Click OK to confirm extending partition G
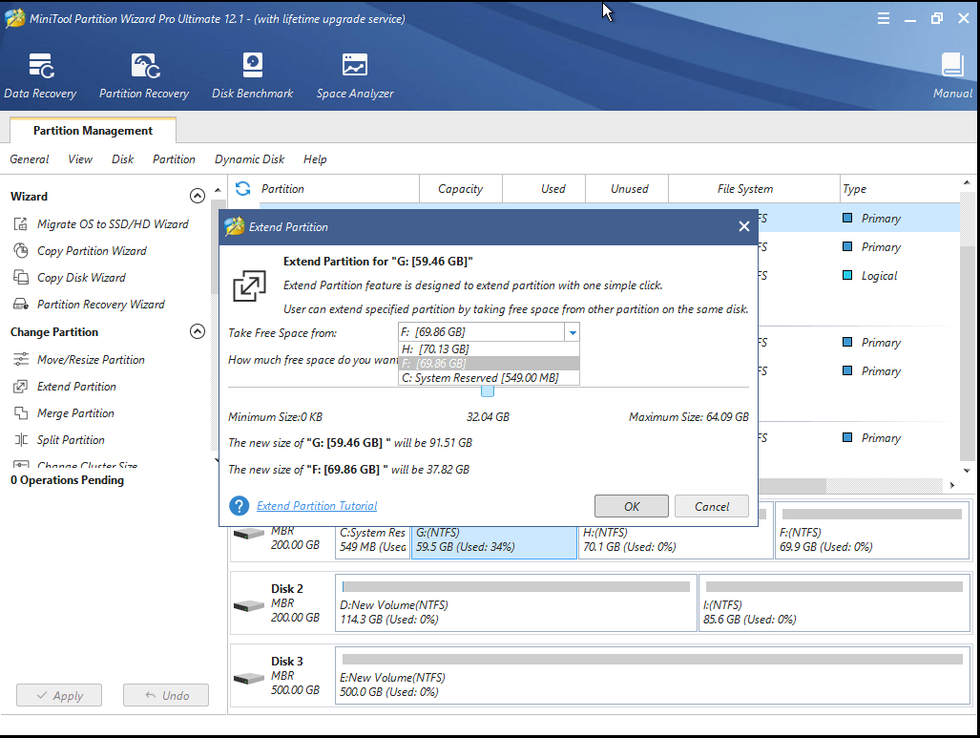The height and width of the screenshot is (738, 980). (631, 506)
